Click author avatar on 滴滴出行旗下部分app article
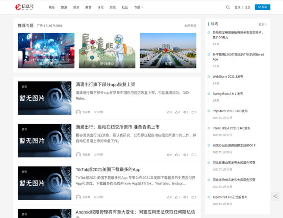 [x=78, y=112]
